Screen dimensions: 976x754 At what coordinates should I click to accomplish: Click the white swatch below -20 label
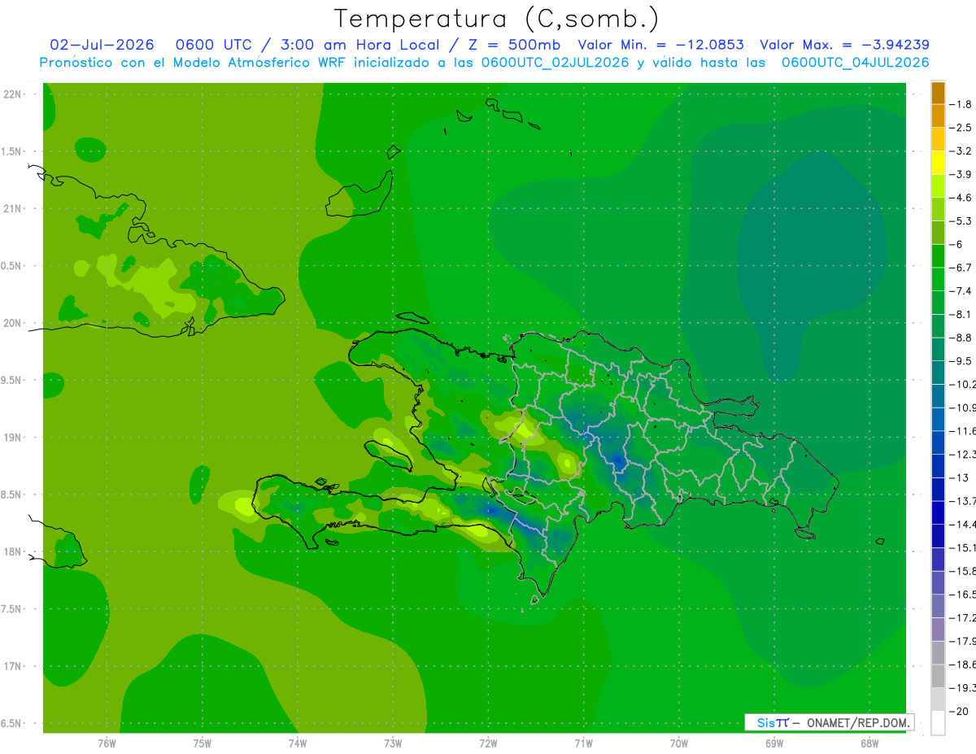click(938, 723)
